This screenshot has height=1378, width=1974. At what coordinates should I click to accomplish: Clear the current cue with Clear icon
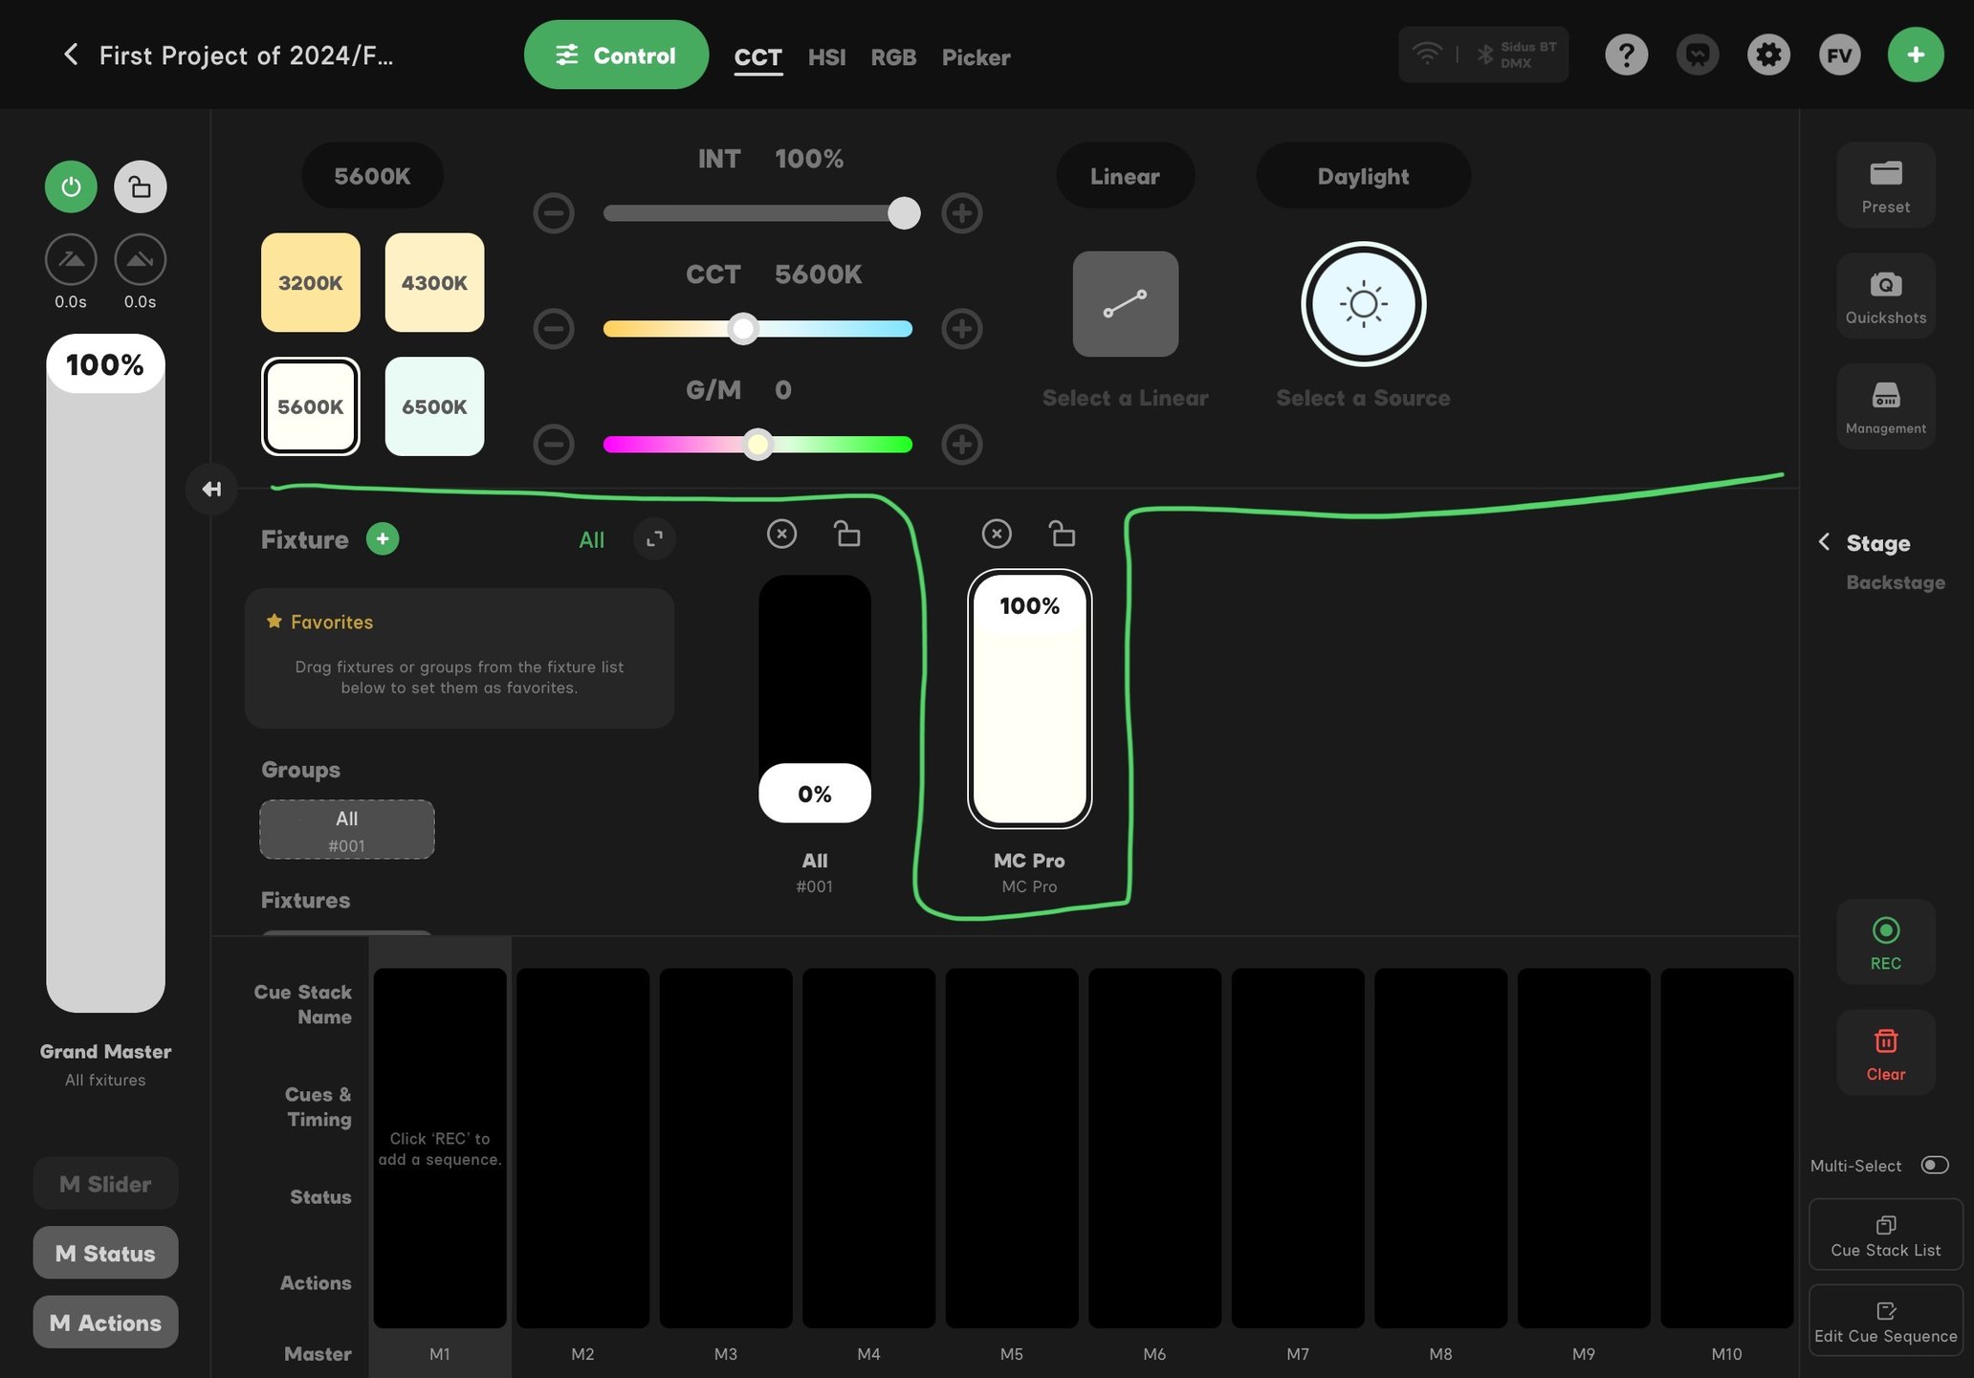[x=1884, y=1052]
